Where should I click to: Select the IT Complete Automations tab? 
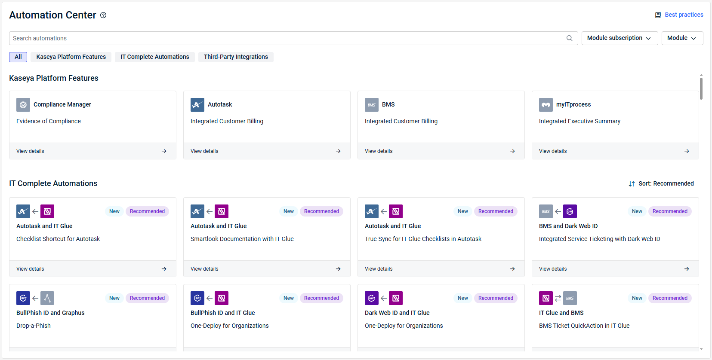pos(155,57)
